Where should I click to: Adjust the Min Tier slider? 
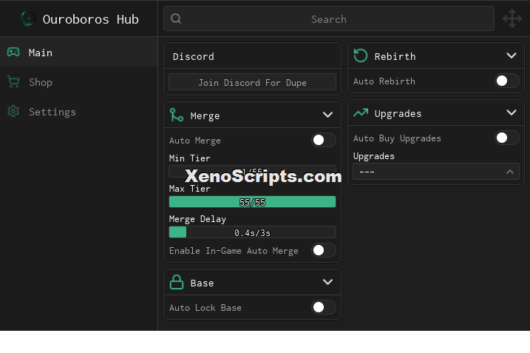click(253, 172)
